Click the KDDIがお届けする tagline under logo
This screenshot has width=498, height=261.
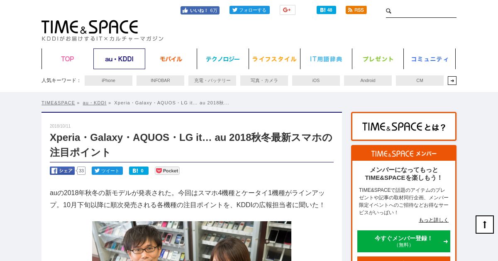click(x=103, y=39)
